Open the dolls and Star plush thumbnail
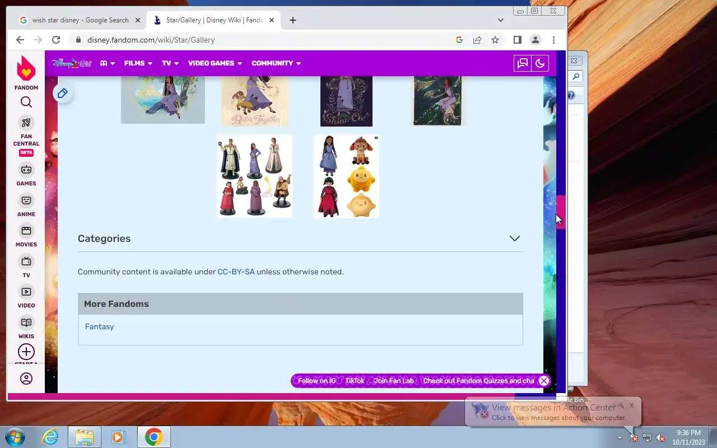The height and width of the screenshot is (448, 717). [346, 176]
